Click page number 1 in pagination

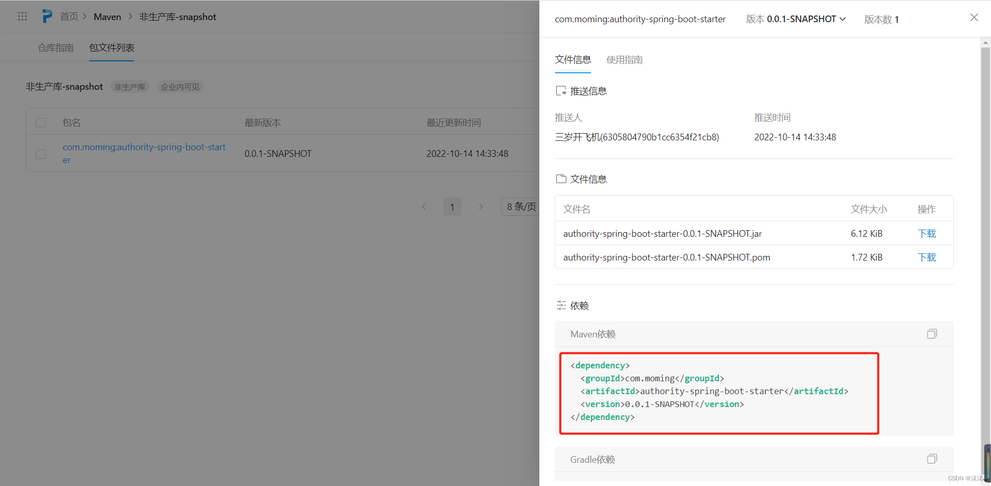pos(452,206)
